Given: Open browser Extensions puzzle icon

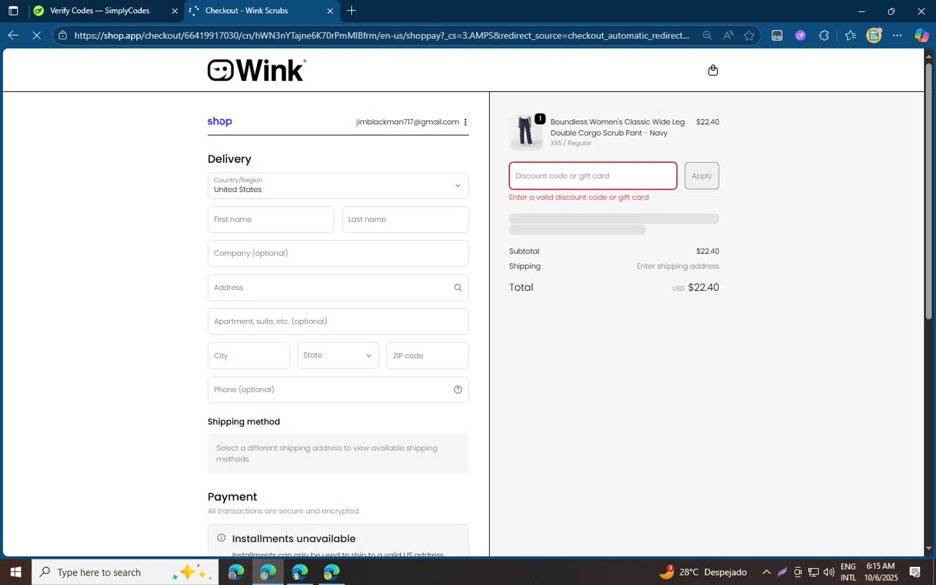Looking at the screenshot, I should [x=824, y=36].
